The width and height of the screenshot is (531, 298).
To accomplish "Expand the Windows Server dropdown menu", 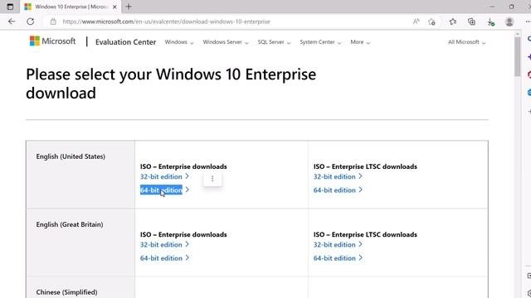I will pyautogui.click(x=226, y=42).
